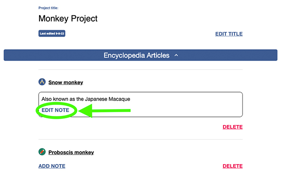
Task: Click the divider line above Snow monkey
Action: (141, 70)
